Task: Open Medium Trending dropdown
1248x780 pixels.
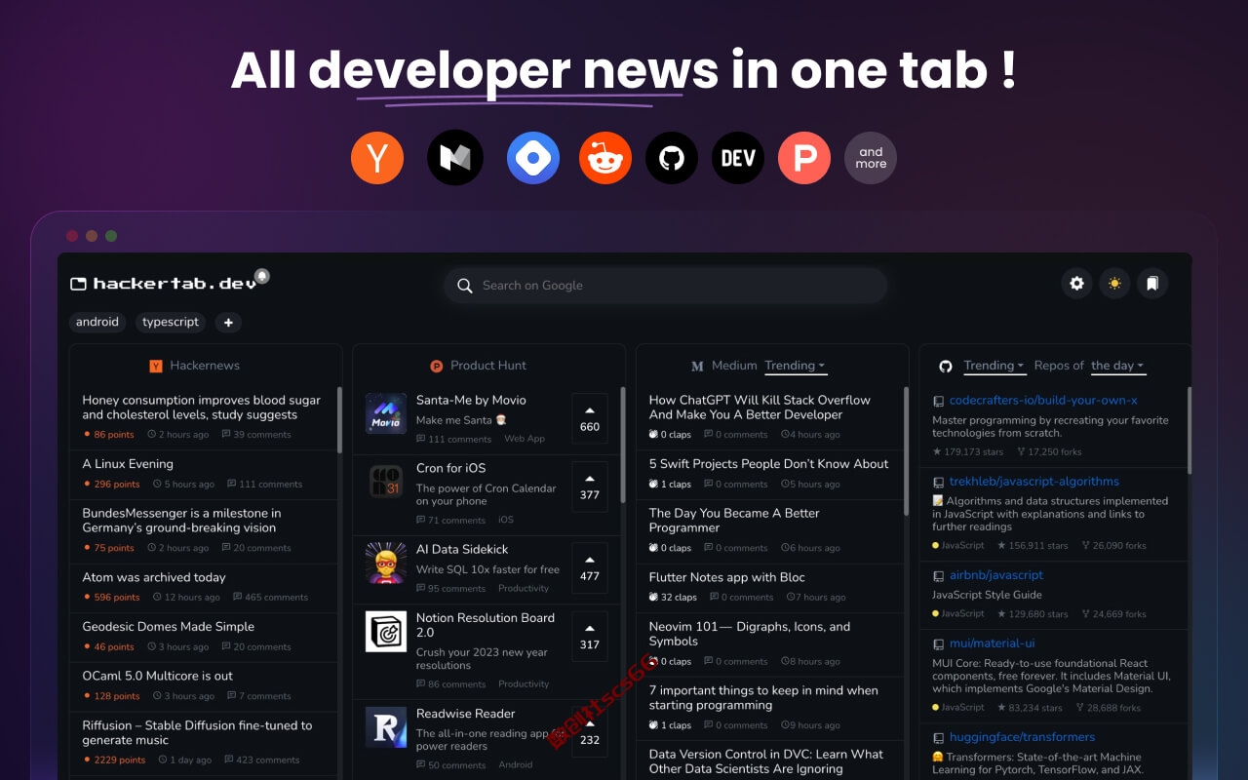Action: [x=795, y=366]
